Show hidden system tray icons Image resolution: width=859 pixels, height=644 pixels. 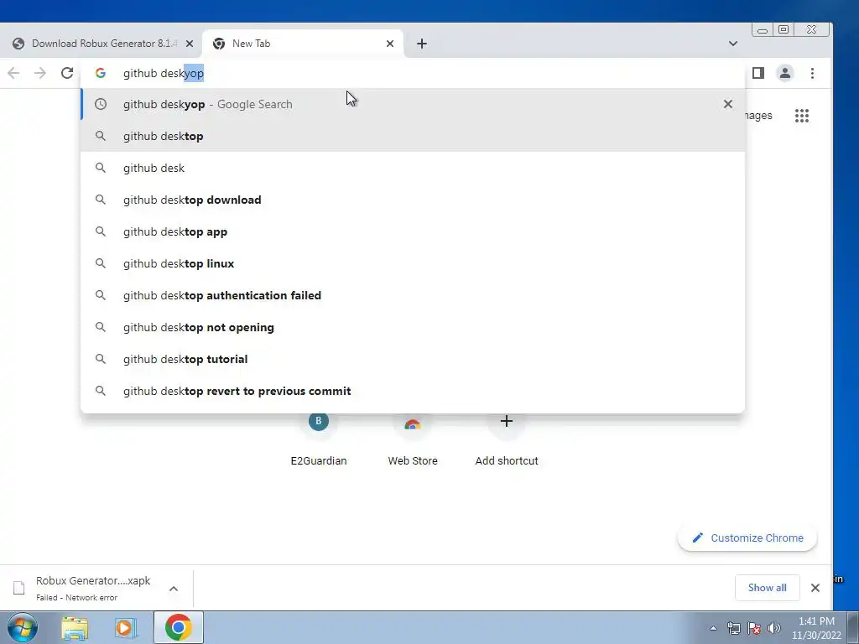click(x=713, y=628)
